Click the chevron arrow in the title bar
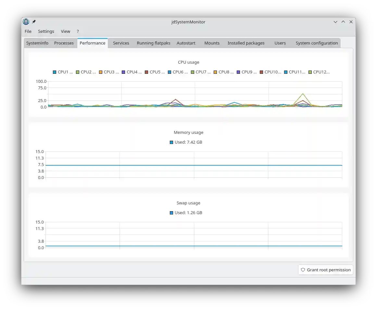 [335, 22]
